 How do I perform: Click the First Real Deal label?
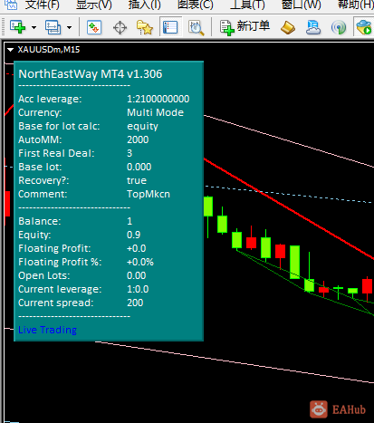[56, 153]
